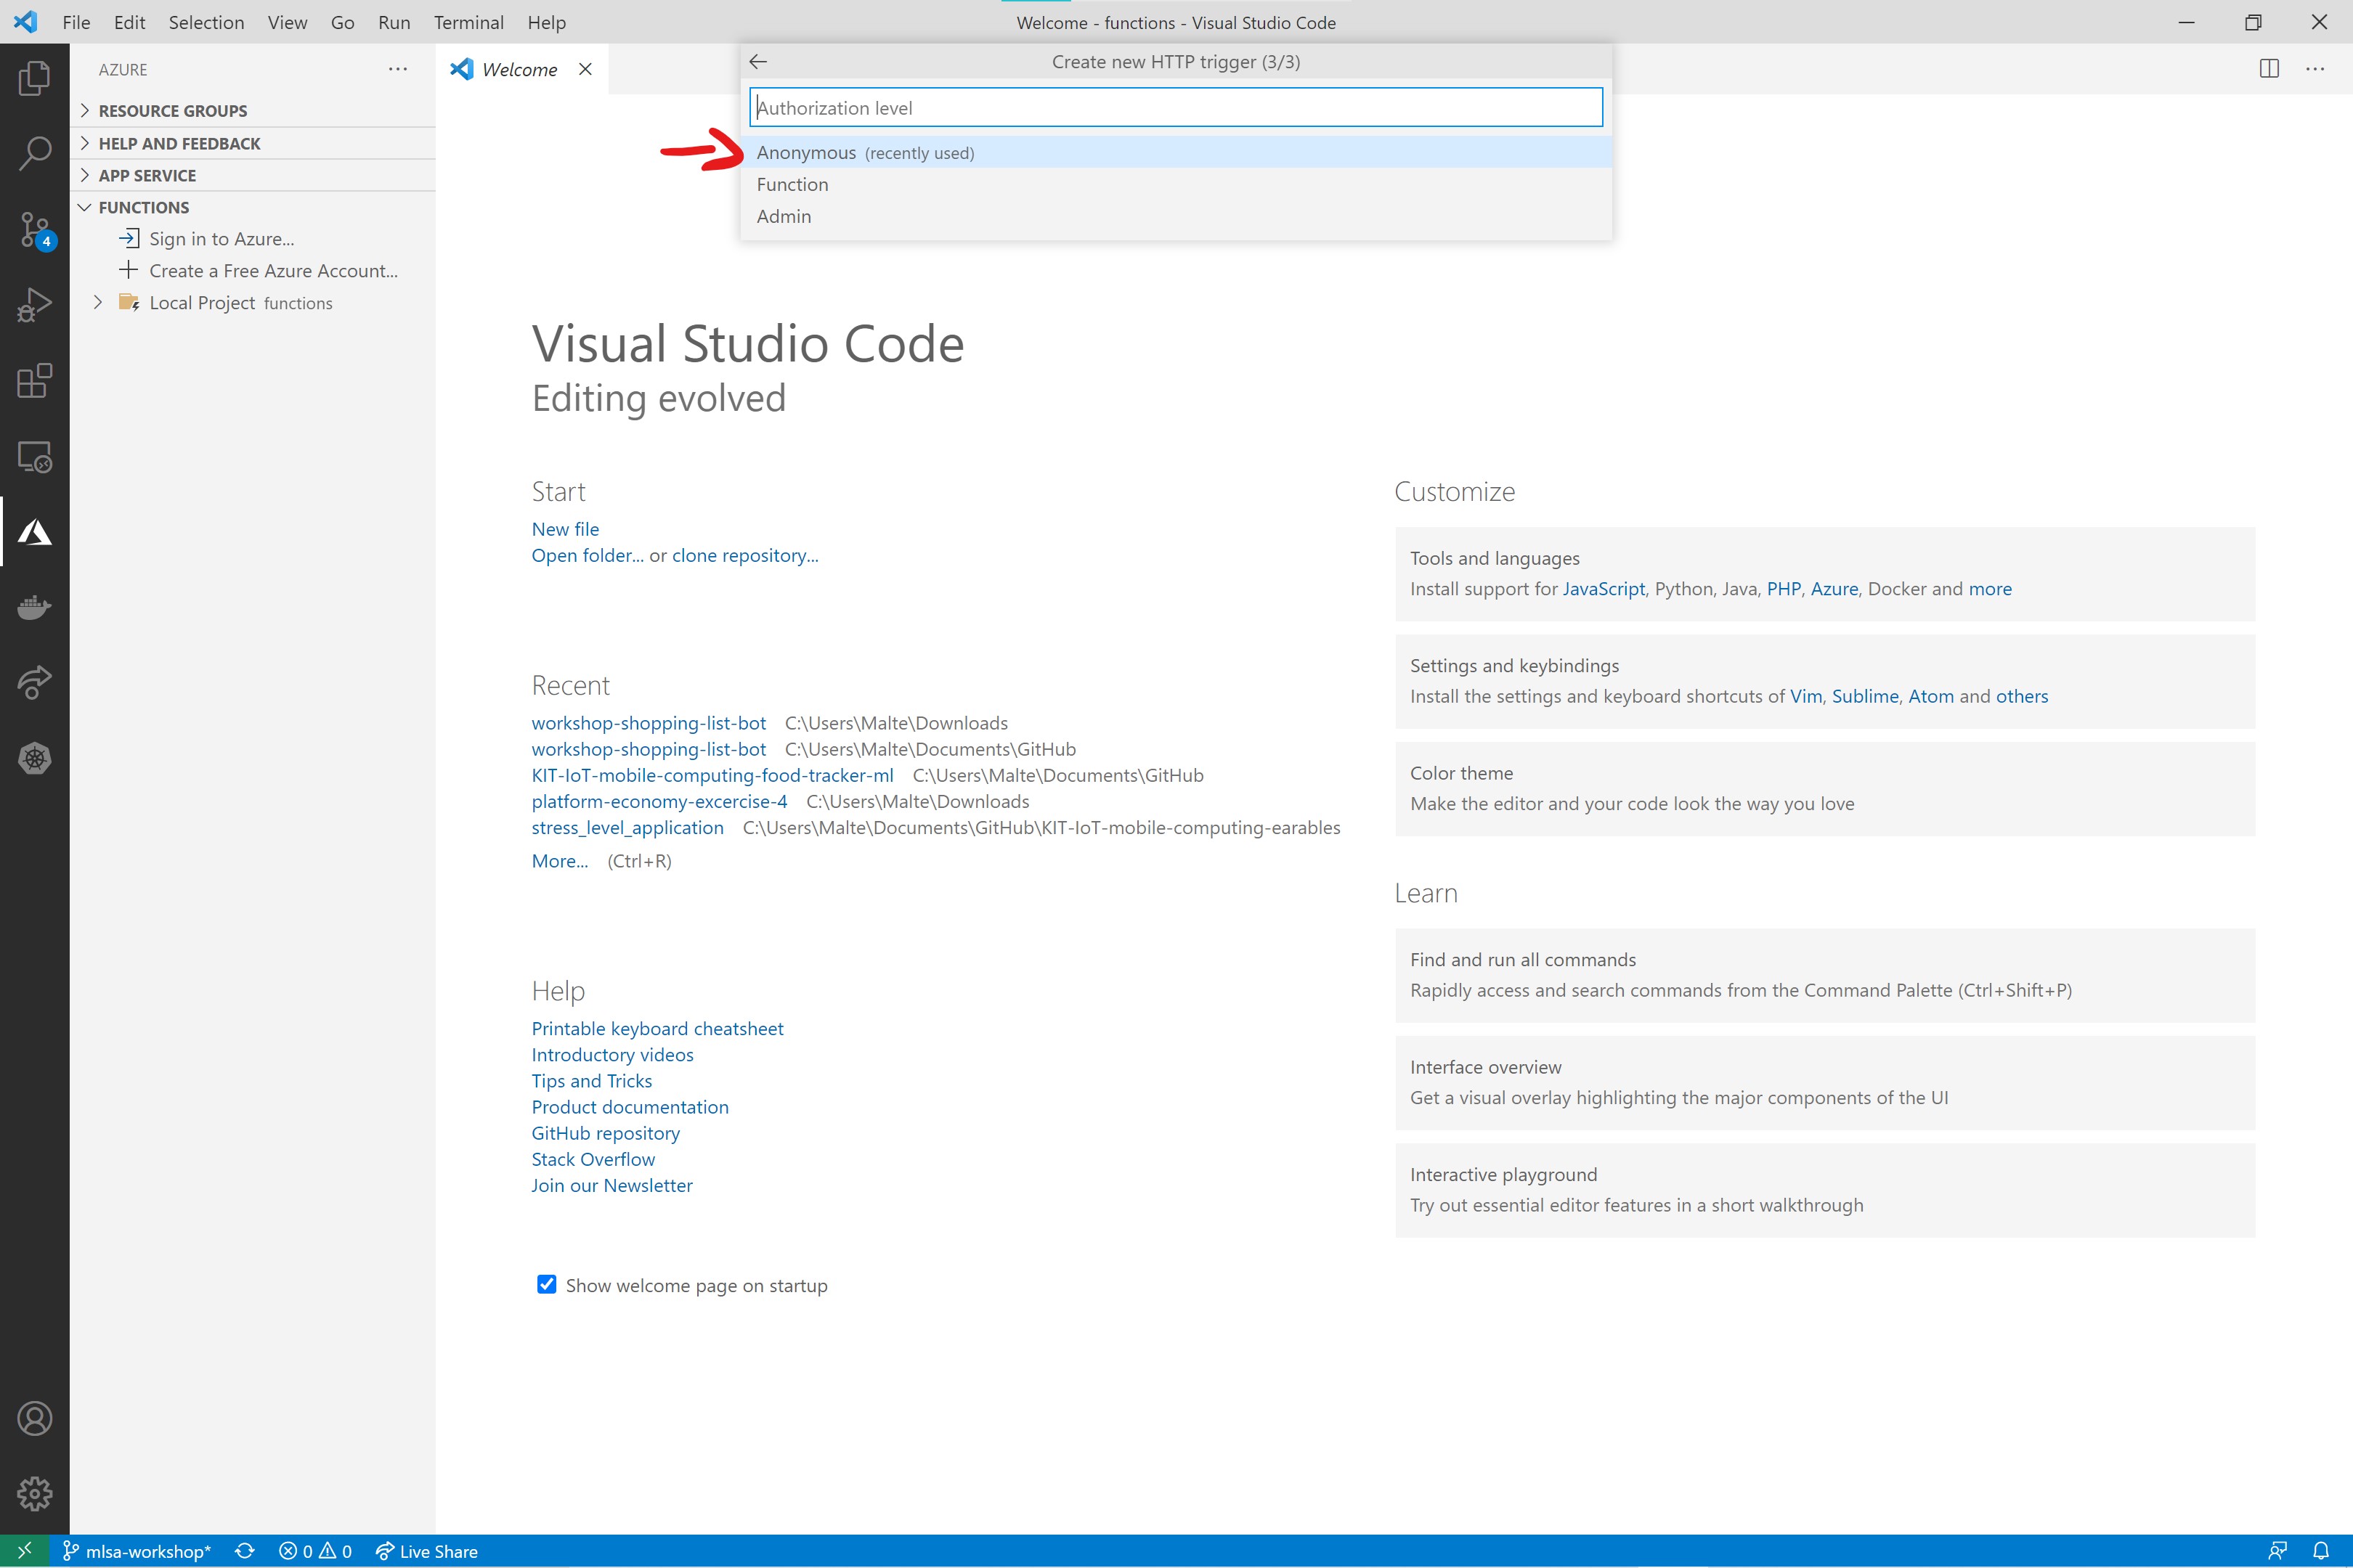The image size is (2353, 1568).
Task: Expand the Help and Feedback section
Action: tap(253, 143)
